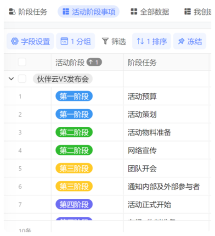Click the icon of the 阶段任务 view tab
215x236 pixels.
[12, 12]
